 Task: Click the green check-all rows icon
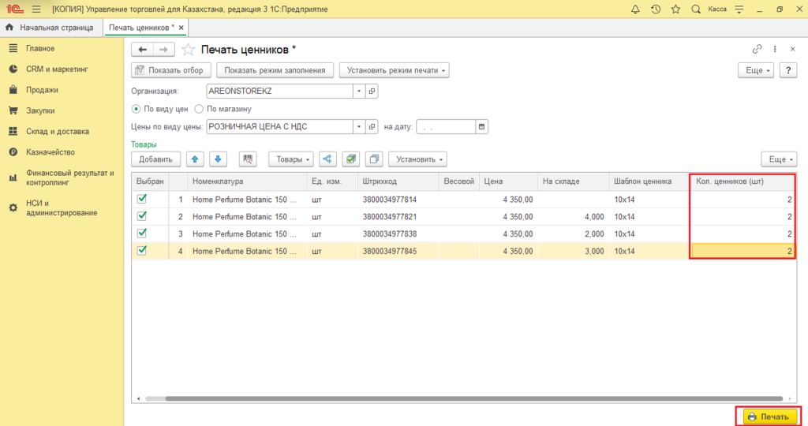click(x=351, y=159)
